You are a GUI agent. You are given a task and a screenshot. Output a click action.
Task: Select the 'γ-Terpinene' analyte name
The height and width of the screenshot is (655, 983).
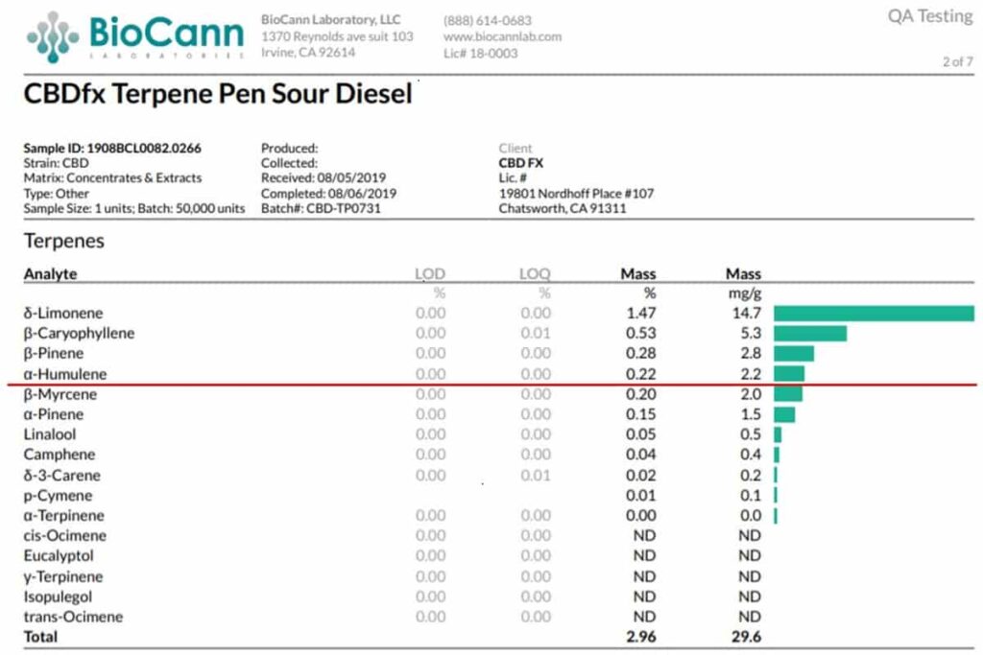63,576
